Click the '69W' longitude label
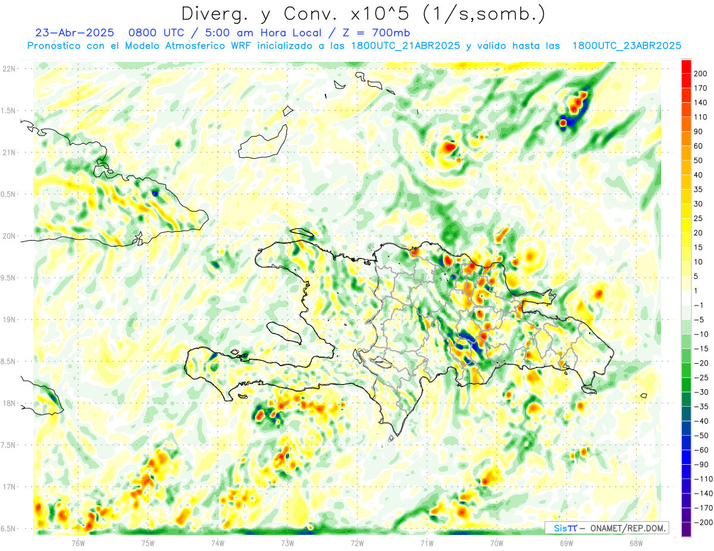The width and height of the screenshot is (714, 551). (566, 543)
